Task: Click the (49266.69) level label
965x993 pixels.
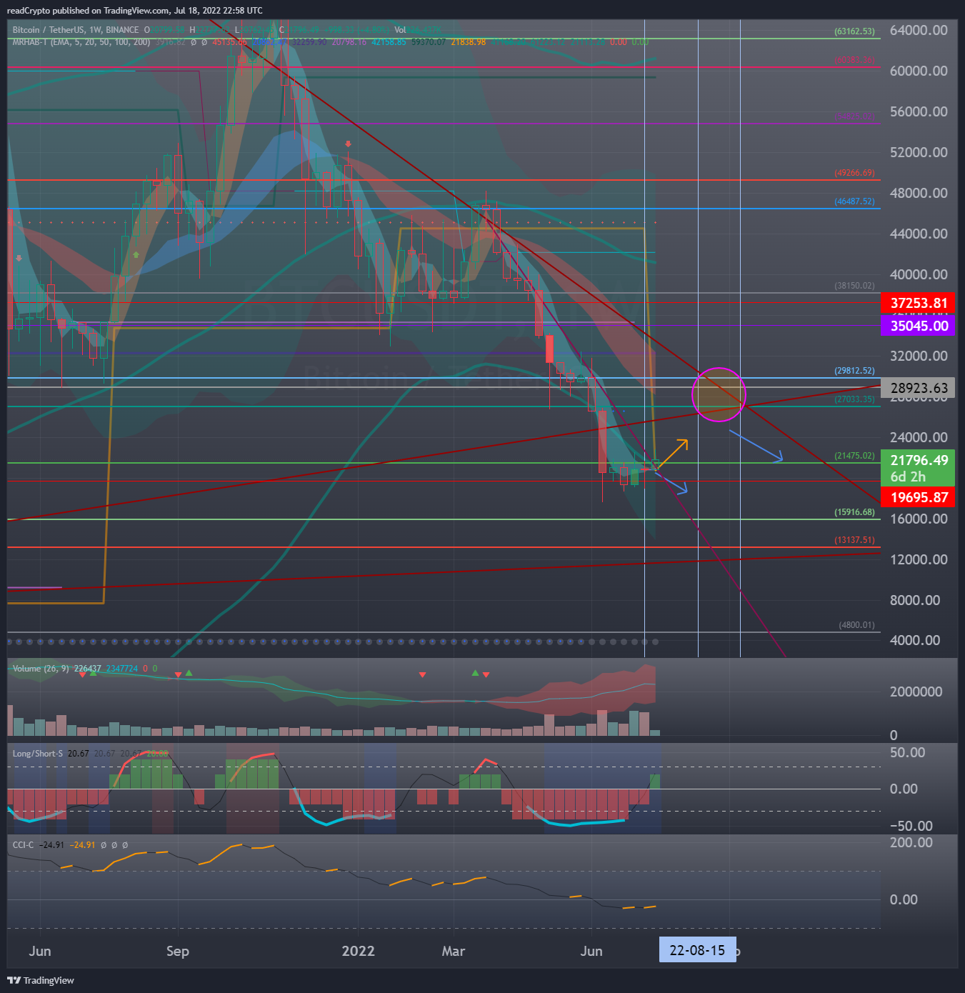Action: 854,173
